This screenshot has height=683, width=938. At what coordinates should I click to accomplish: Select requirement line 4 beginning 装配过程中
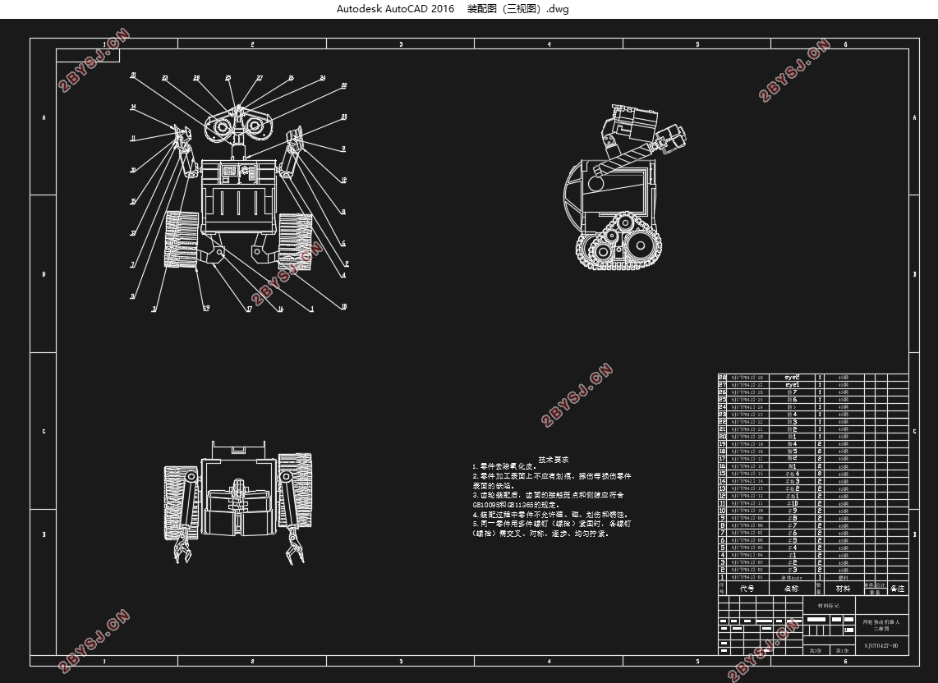coord(549,515)
